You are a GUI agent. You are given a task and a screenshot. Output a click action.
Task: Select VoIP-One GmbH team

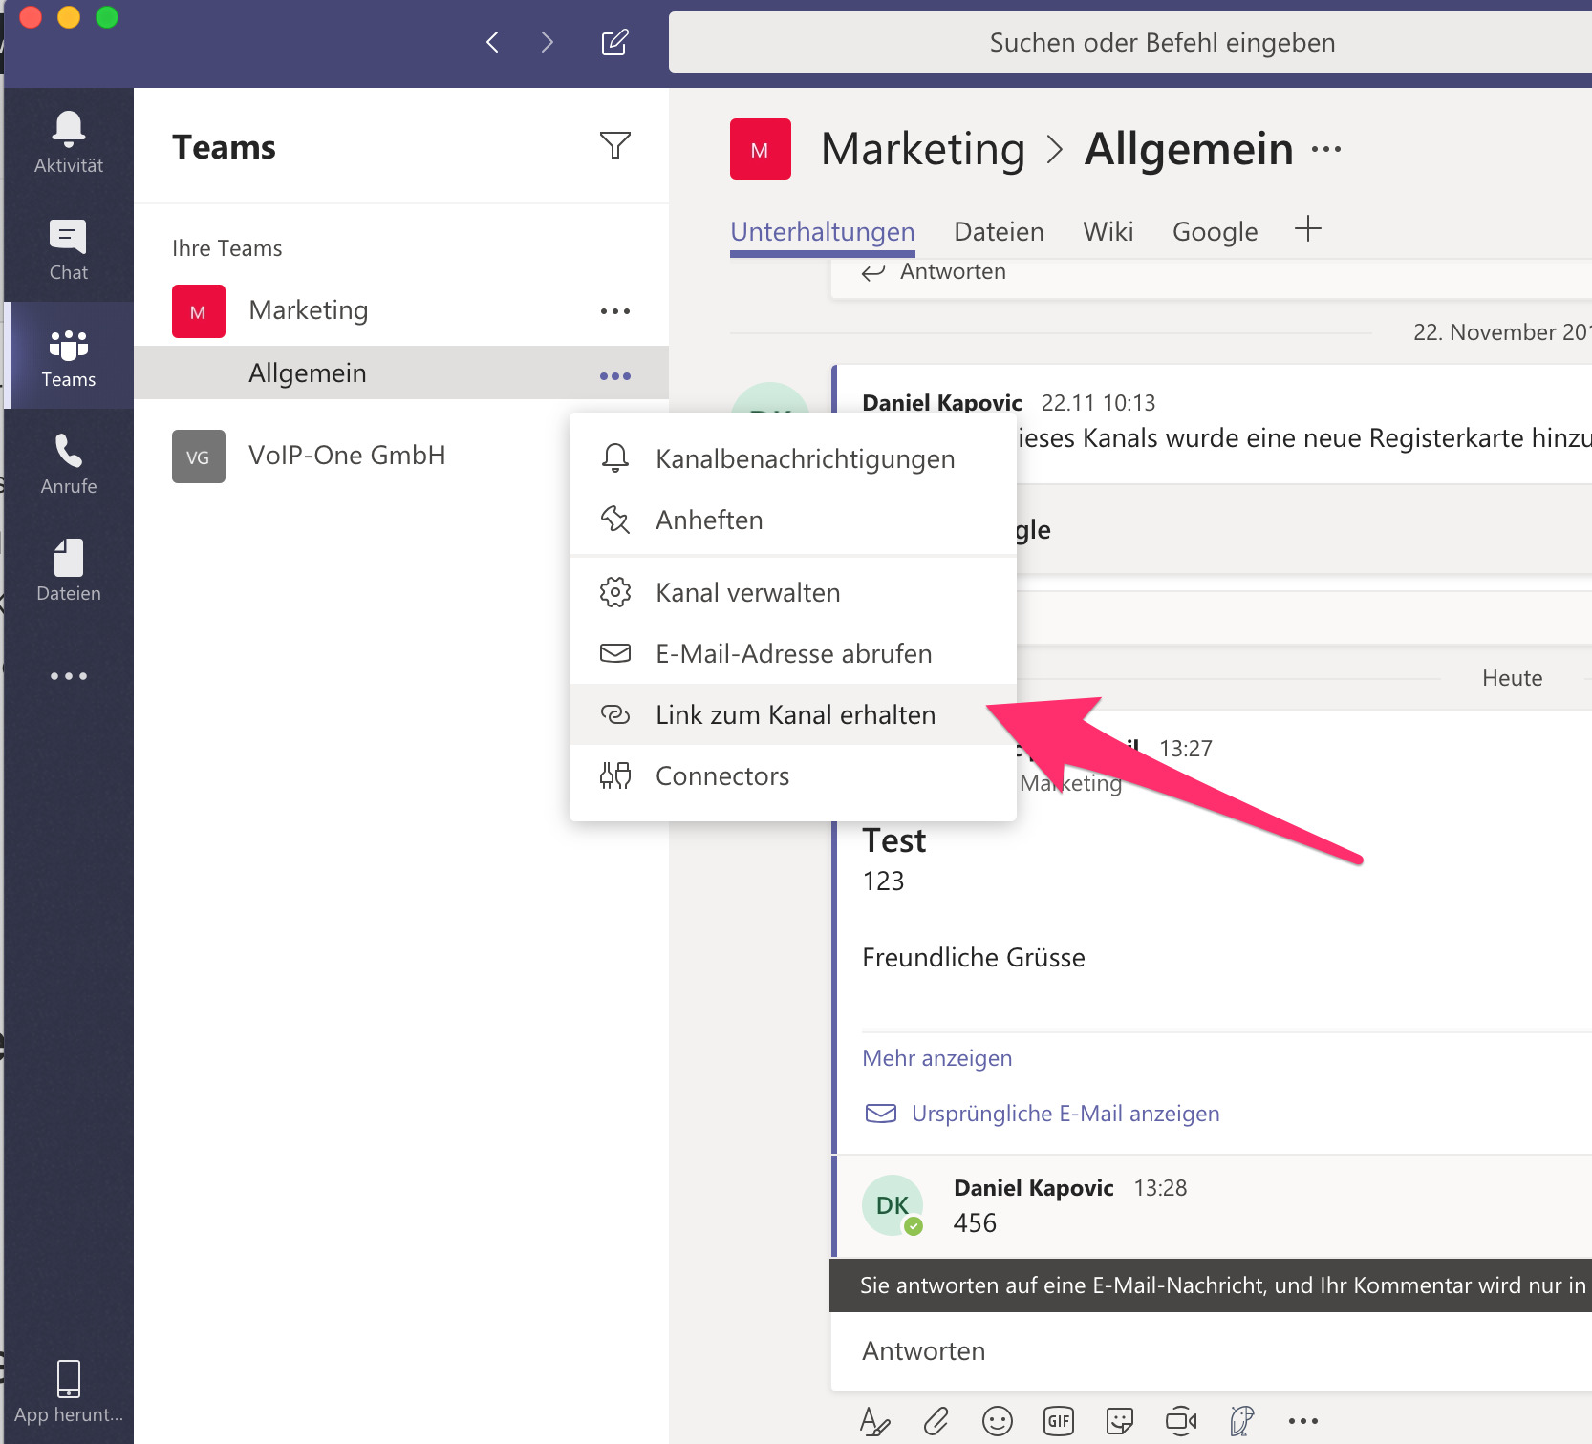[401, 456]
